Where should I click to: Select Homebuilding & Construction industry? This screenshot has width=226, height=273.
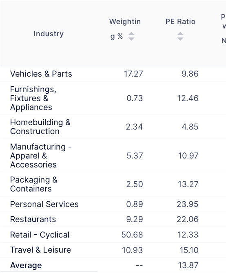tap(40, 127)
